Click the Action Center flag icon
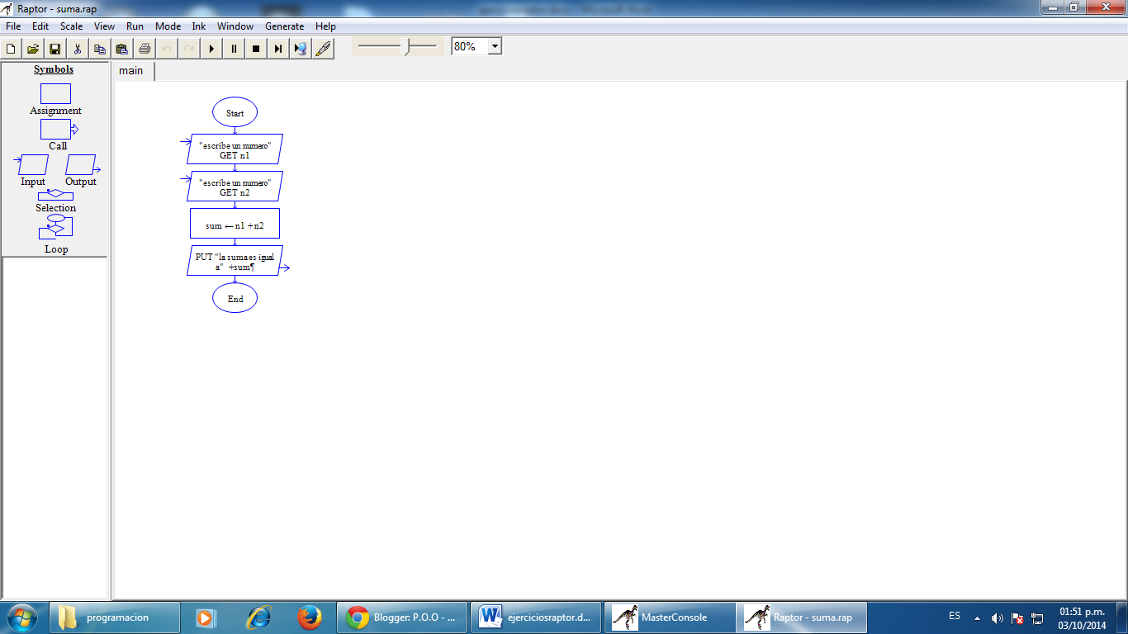The width and height of the screenshot is (1128, 634). [1018, 617]
